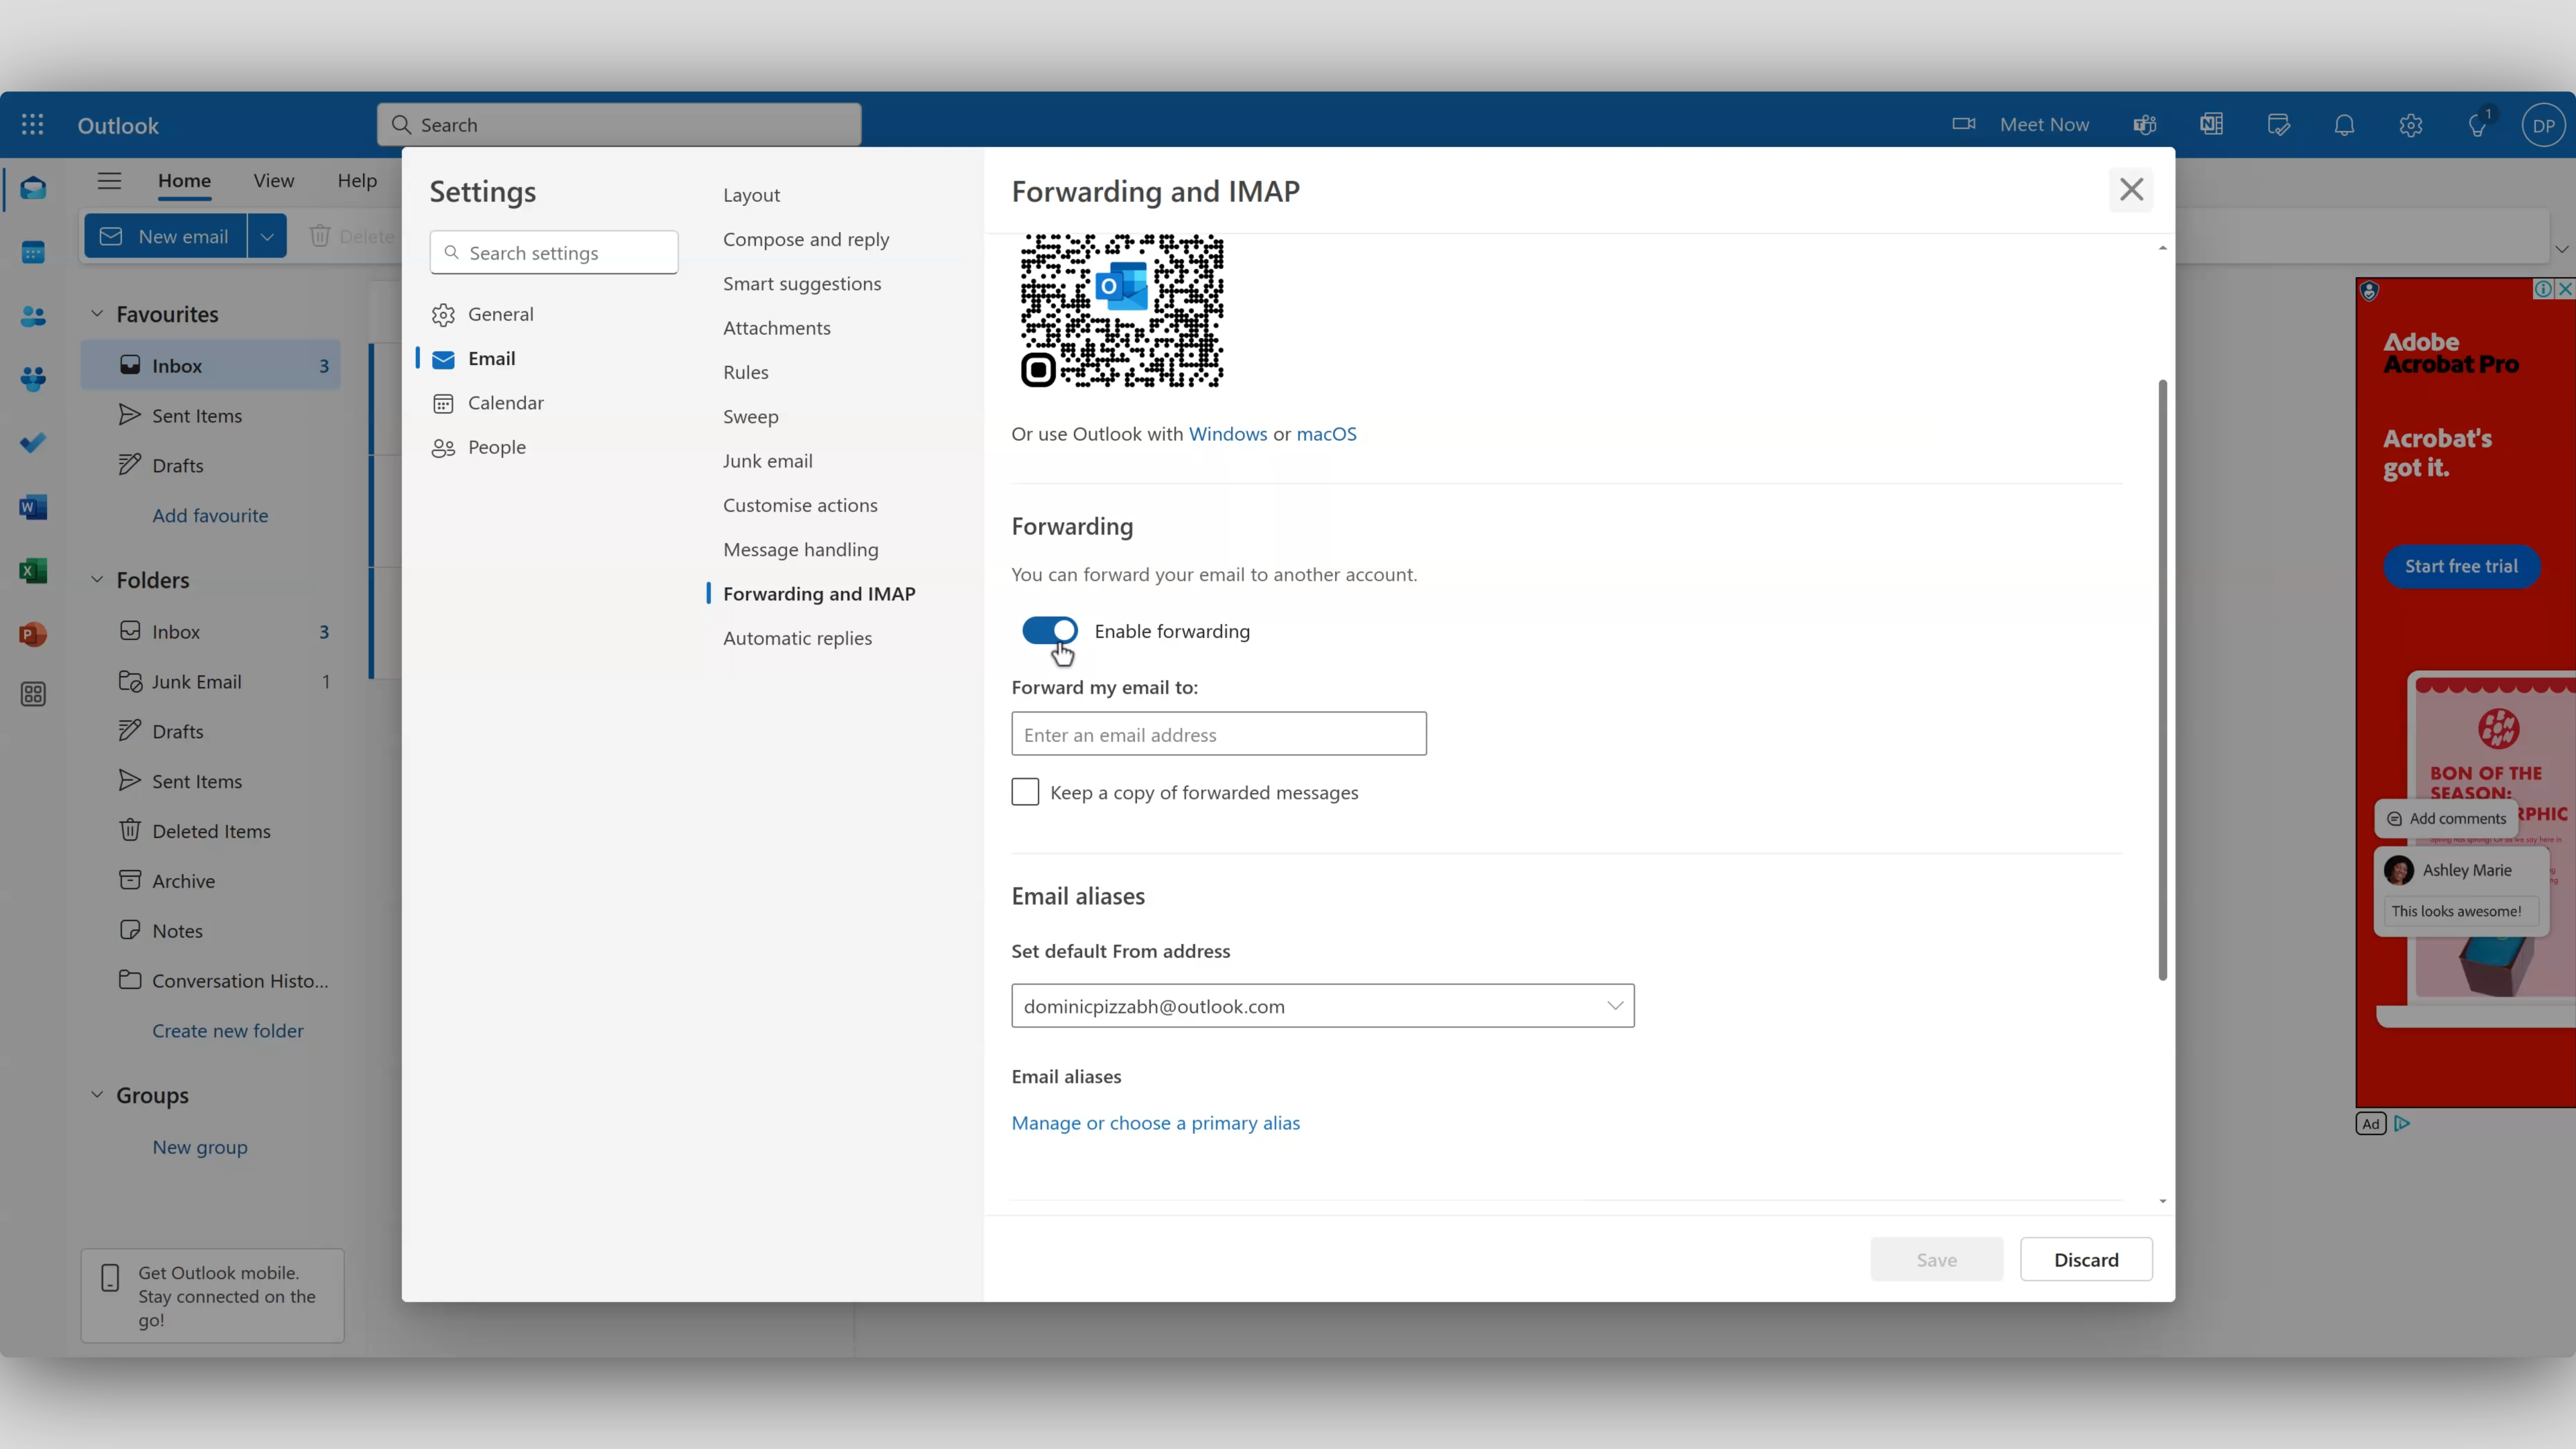This screenshot has width=2576, height=1449.
Task: Toggle the hamburger navigation pane icon
Action: coord(109,181)
